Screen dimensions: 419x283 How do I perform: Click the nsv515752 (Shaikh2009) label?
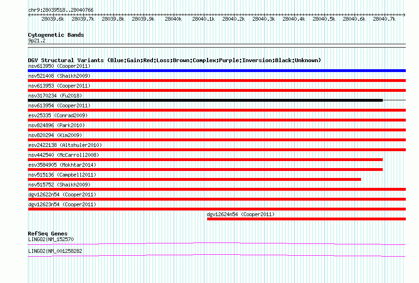pos(59,185)
